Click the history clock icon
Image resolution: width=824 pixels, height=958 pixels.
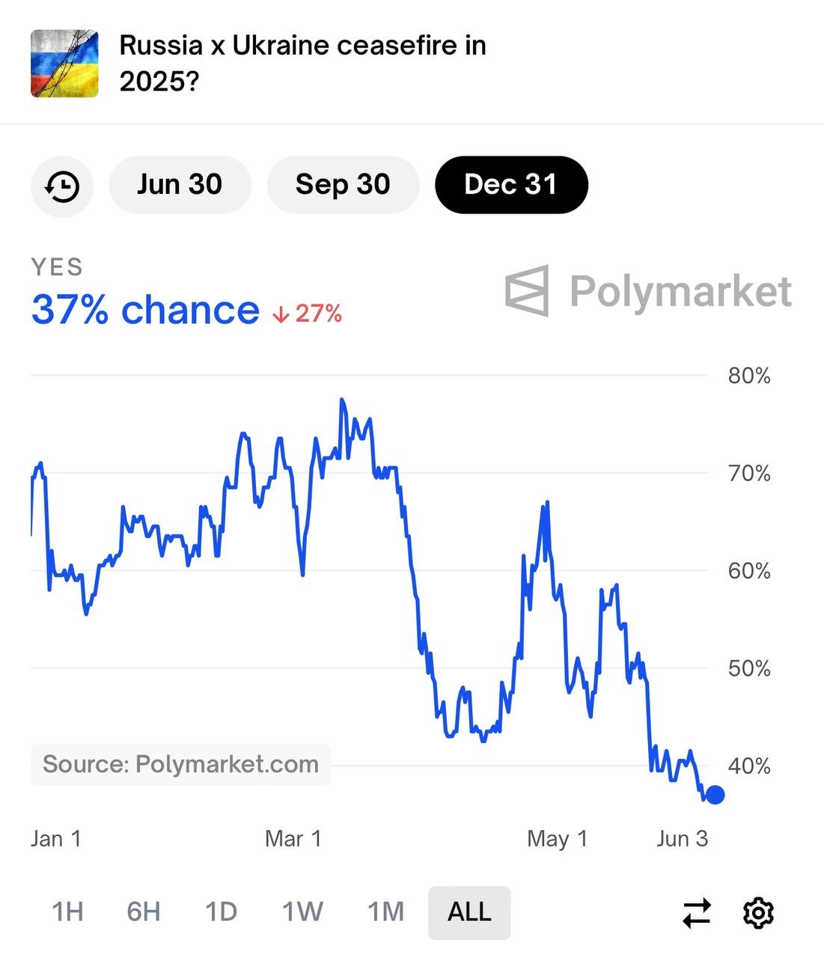pyautogui.click(x=62, y=186)
